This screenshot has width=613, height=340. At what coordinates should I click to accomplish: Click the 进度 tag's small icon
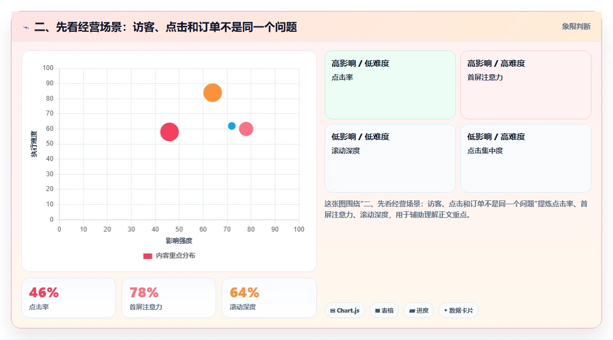click(x=412, y=310)
